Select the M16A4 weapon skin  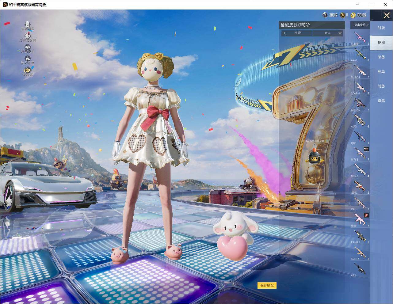tap(360, 71)
